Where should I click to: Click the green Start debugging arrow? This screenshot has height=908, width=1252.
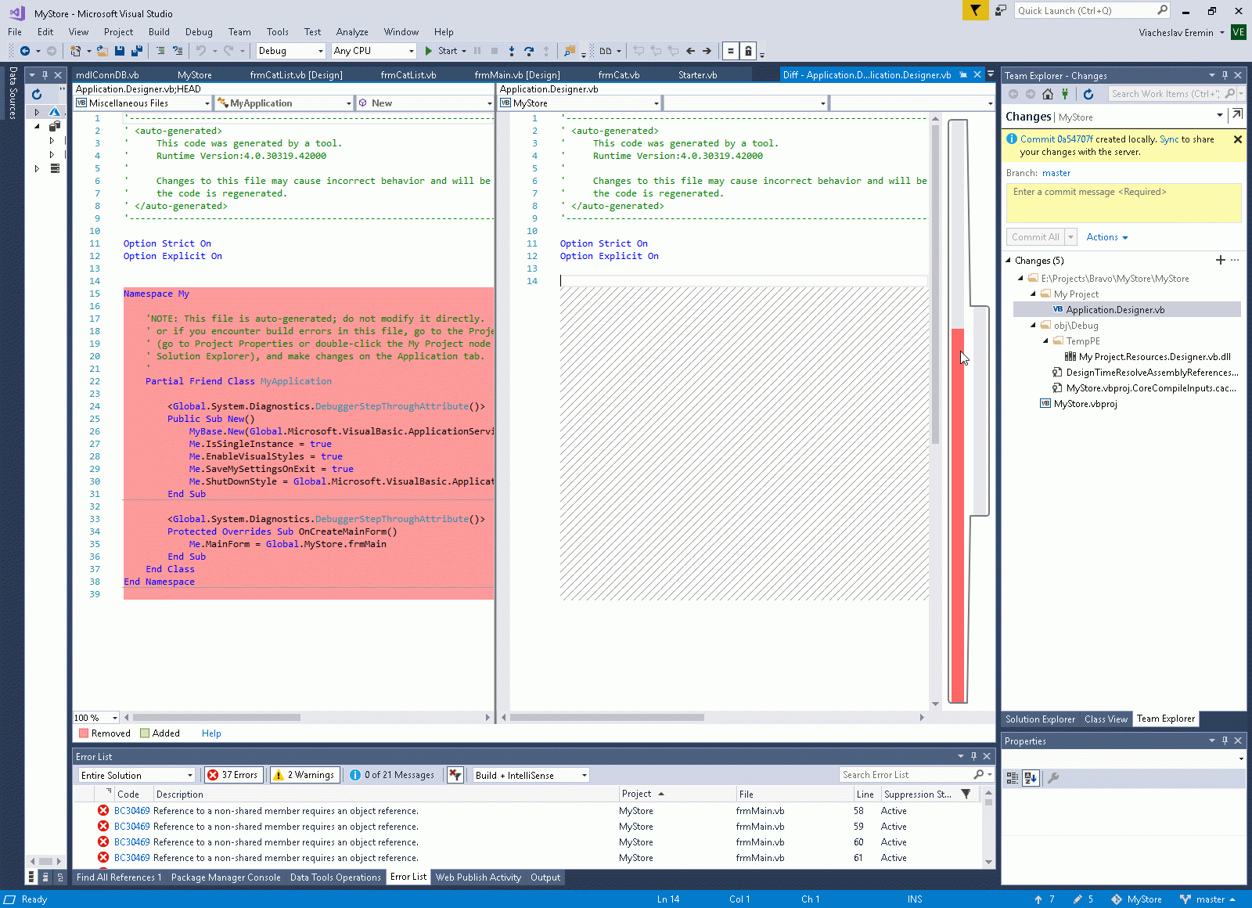click(429, 51)
